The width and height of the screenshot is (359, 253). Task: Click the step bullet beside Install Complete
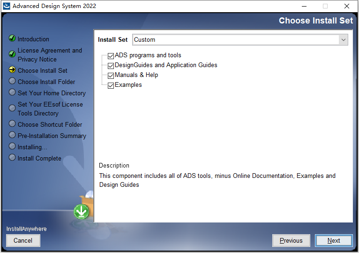[x=12, y=157]
